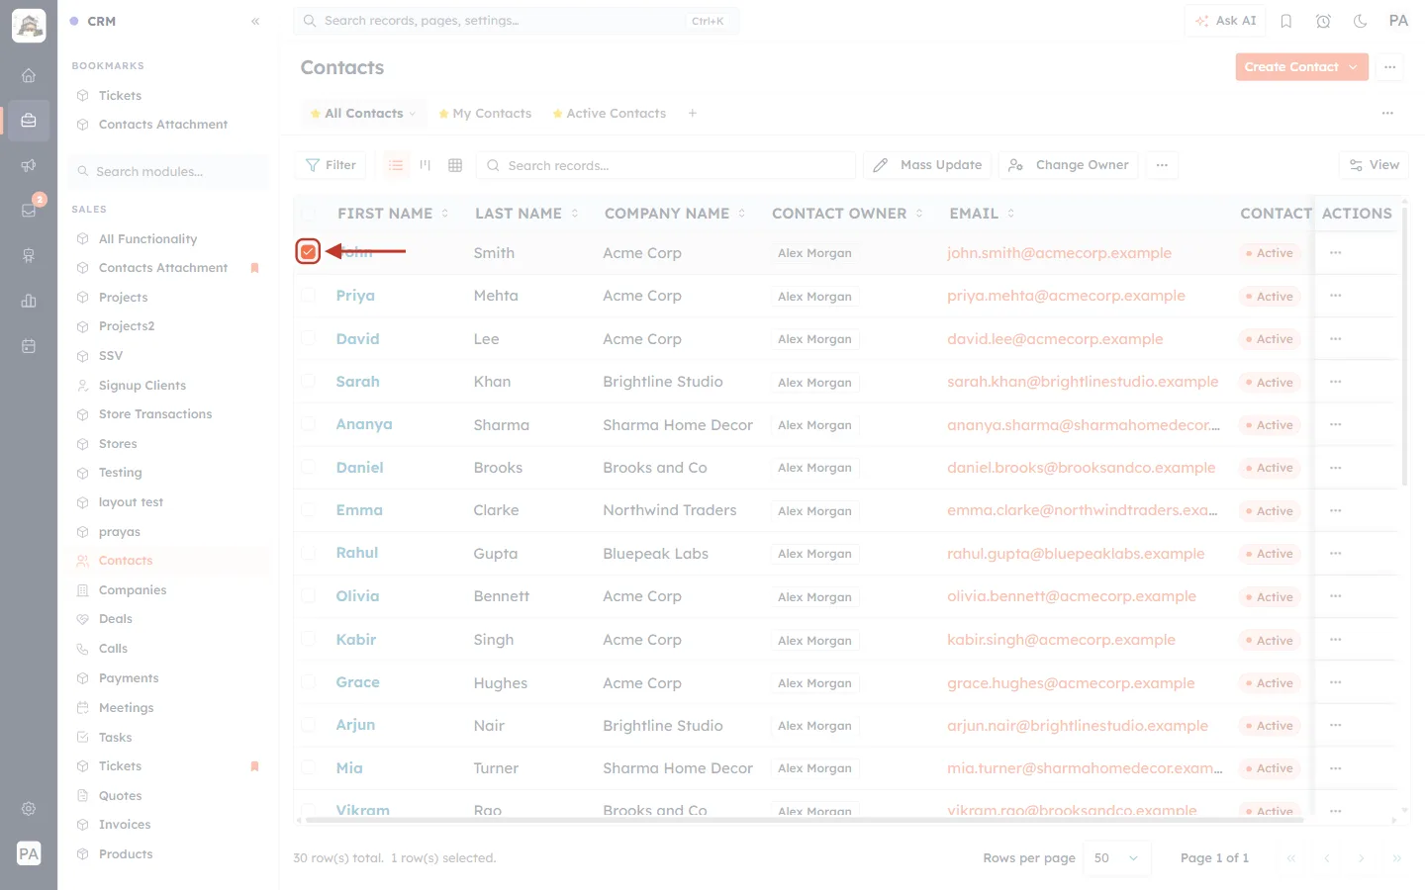Image resolution: width=1425 pixels, height=890 pixels.
Task: Select the checkbox for Sarah Khan
Action: (309, 382)
